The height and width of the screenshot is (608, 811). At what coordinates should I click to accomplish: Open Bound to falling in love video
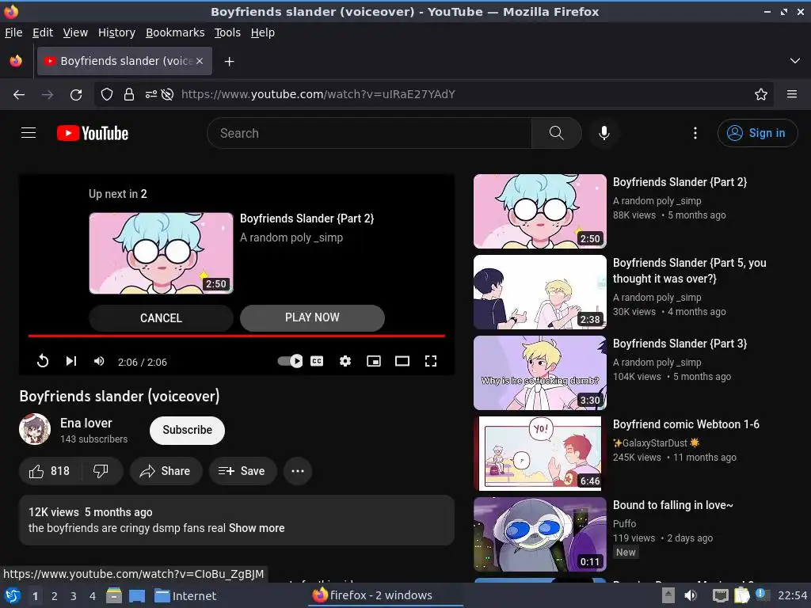point(673,505)
